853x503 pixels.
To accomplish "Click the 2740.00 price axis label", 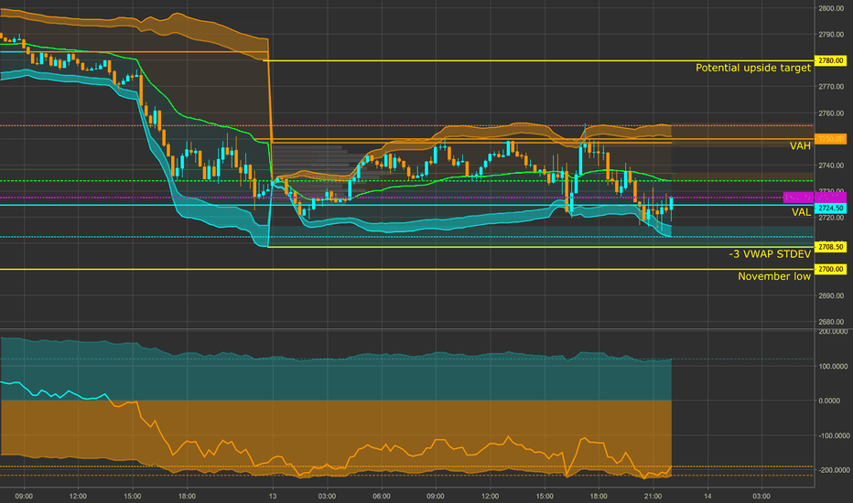I will click(x=831, y=166).
